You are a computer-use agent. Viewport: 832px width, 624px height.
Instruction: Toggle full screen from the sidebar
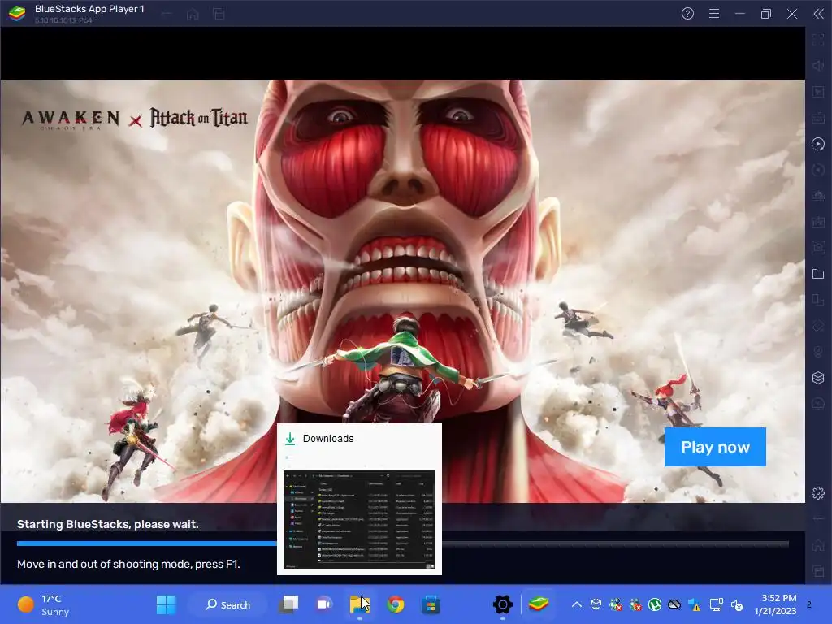point(817,40)
